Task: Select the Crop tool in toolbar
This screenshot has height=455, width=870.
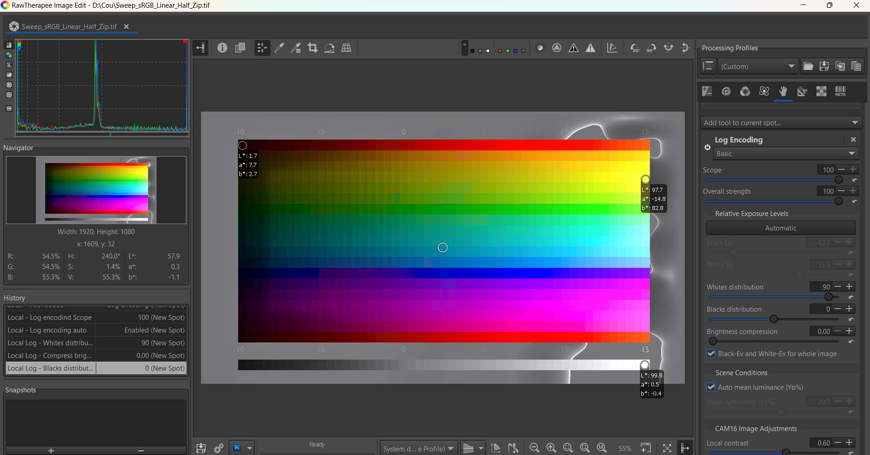Action: [312, 48]
